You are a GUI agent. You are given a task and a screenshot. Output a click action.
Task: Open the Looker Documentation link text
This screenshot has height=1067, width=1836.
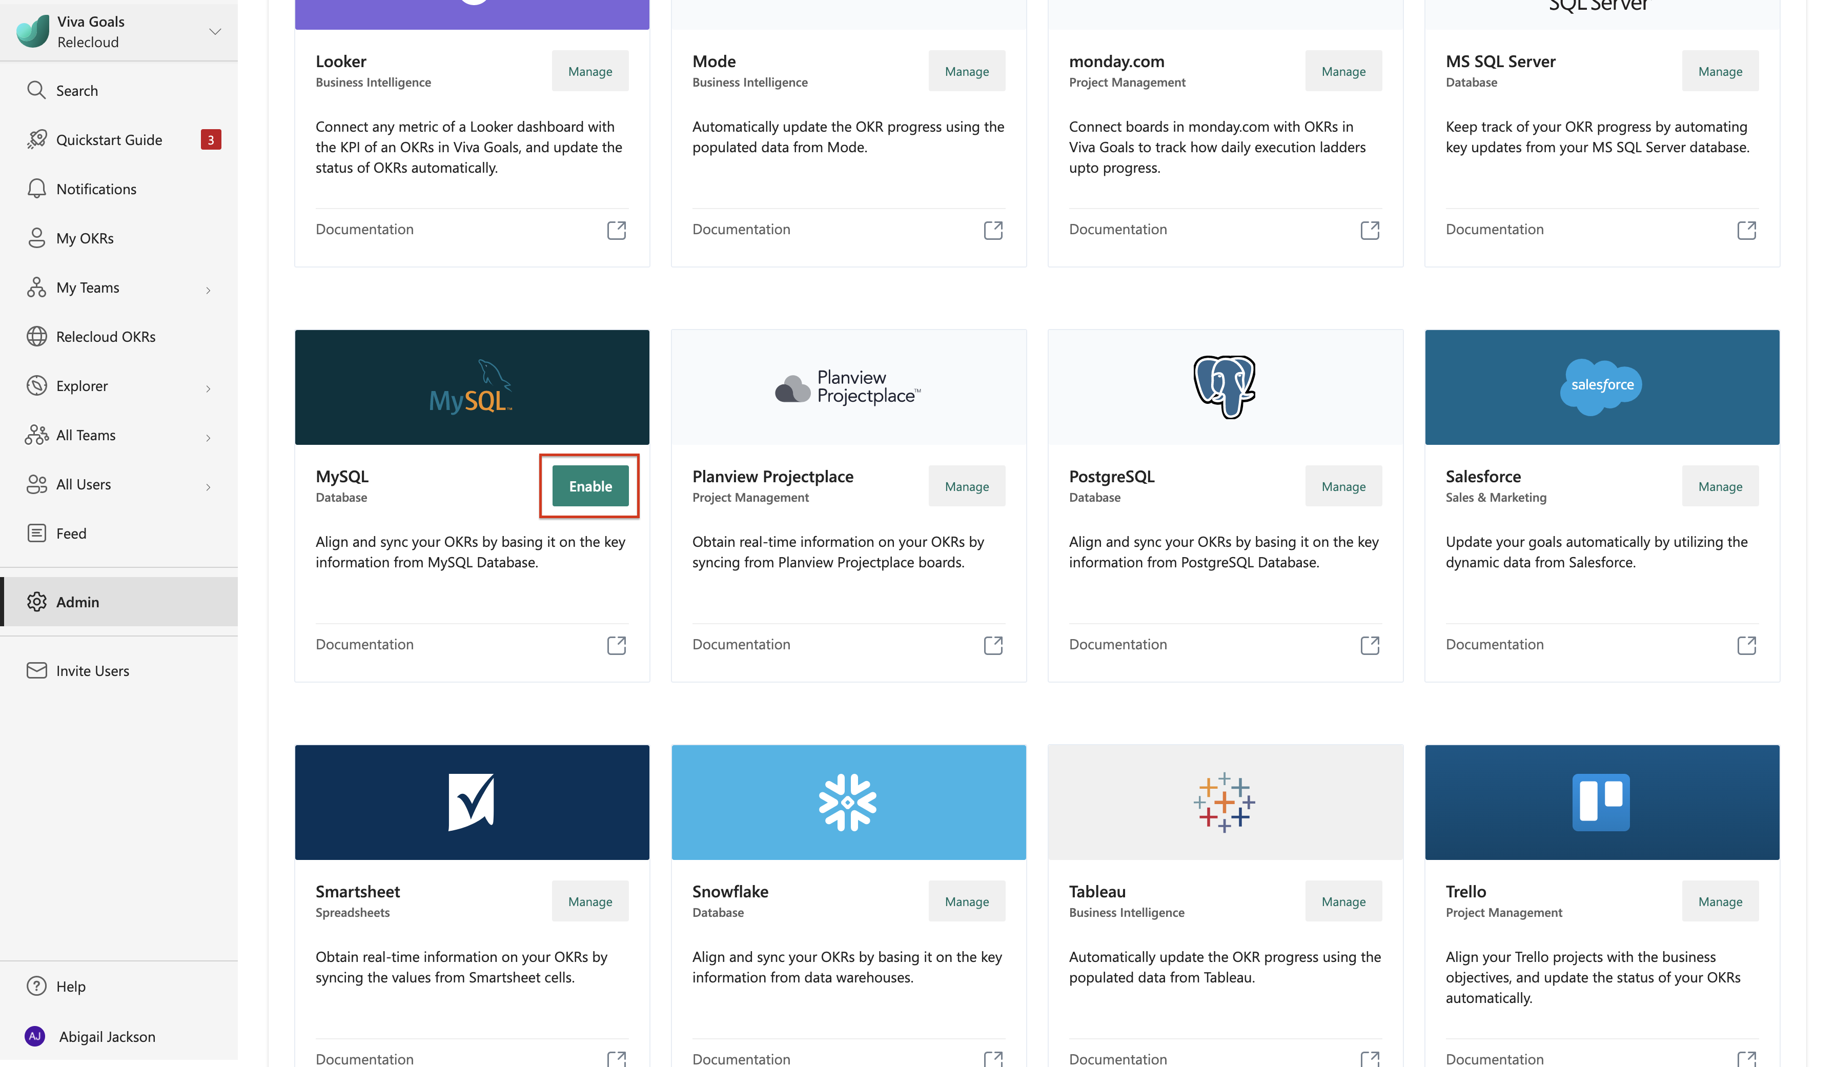(364, 230)
